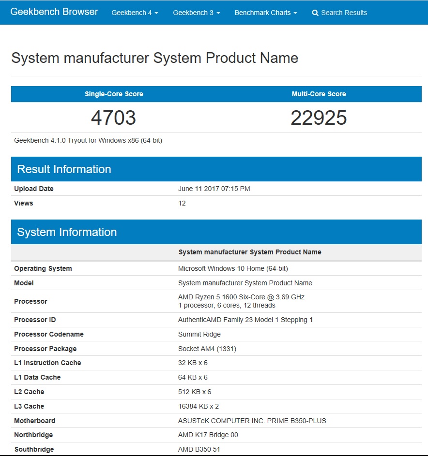Click the page title System manufacturer System Product Name
The image size is (428, 456).
(x=154, y=58)
